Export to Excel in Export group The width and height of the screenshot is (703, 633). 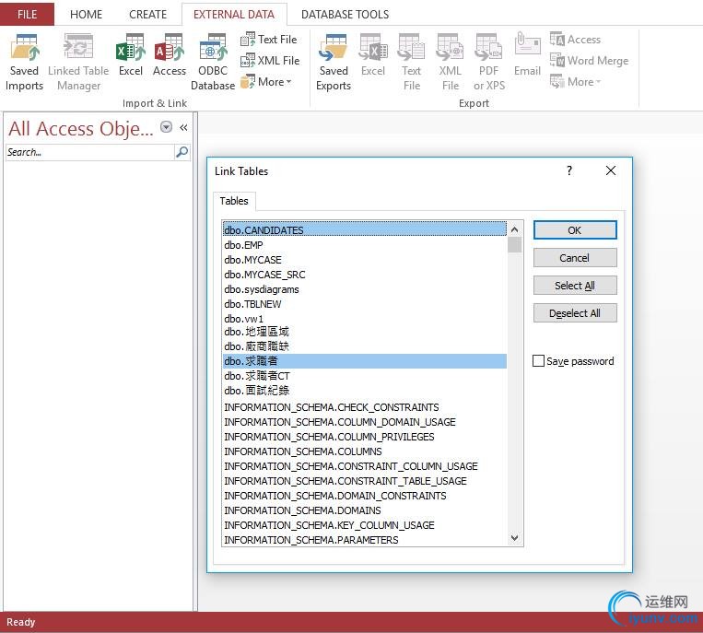[373, 54]
